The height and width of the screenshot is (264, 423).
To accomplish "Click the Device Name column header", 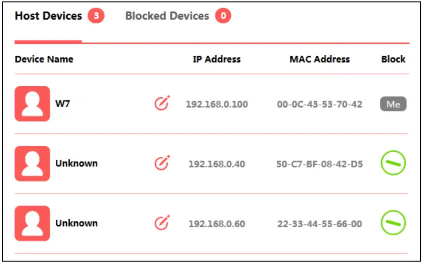I will coord(44,60).
